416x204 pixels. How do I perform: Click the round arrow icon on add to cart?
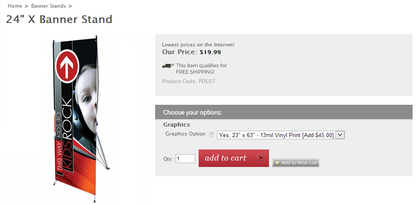[260, 158]
